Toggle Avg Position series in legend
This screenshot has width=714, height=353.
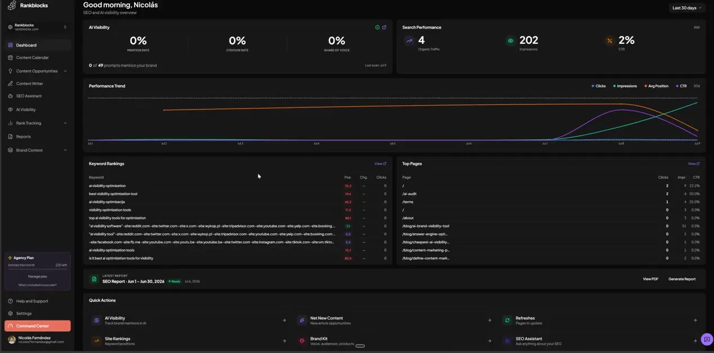[656, 86]
